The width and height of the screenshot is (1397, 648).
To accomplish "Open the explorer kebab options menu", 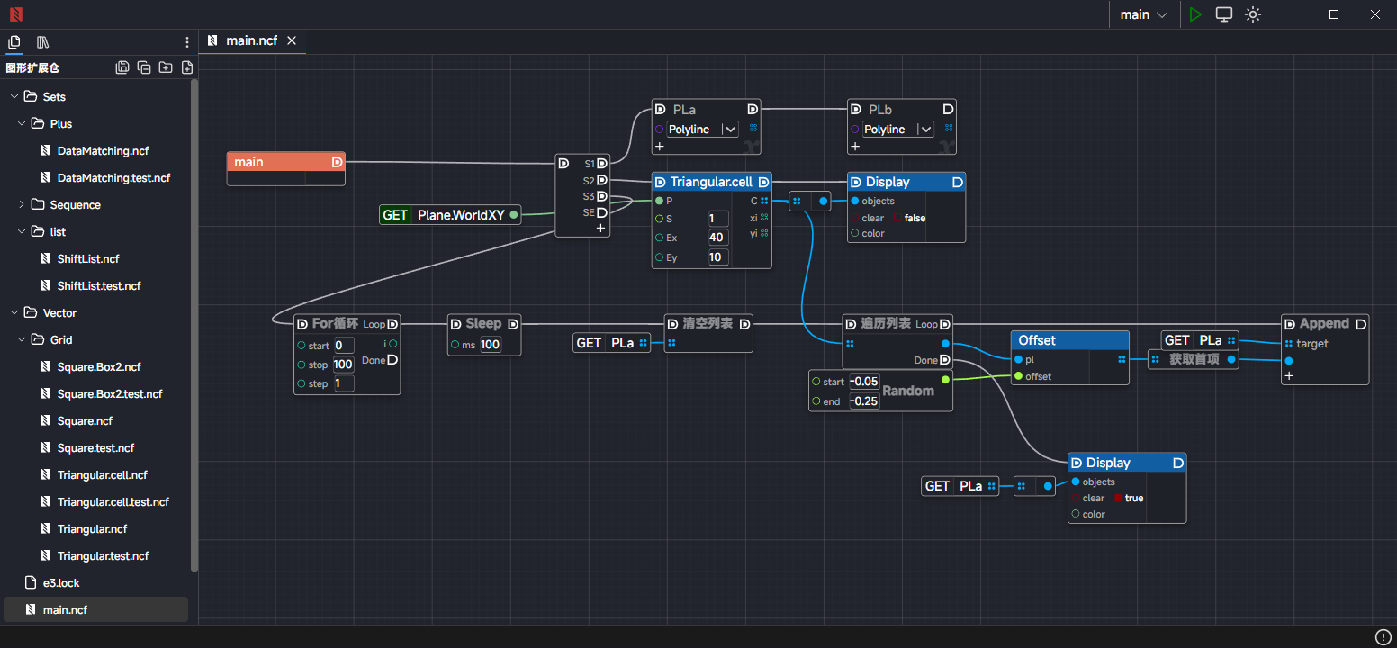I will coord(187,42).
